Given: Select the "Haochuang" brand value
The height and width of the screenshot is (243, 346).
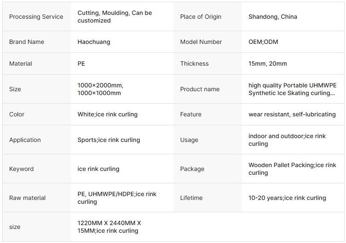Looking at the screenshot, I should [94, 42].
